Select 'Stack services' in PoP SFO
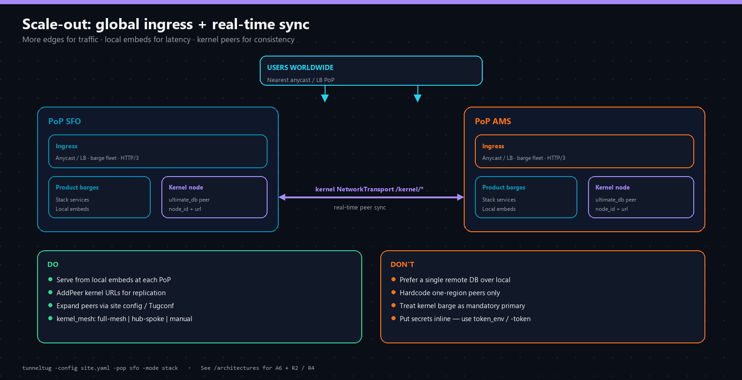The image size is (742, 380). point(72,200)
